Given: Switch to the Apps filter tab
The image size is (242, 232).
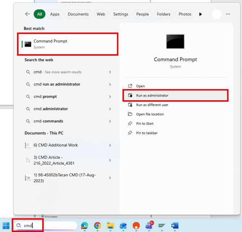Looking at the screenshot, I should coord(55,14).
